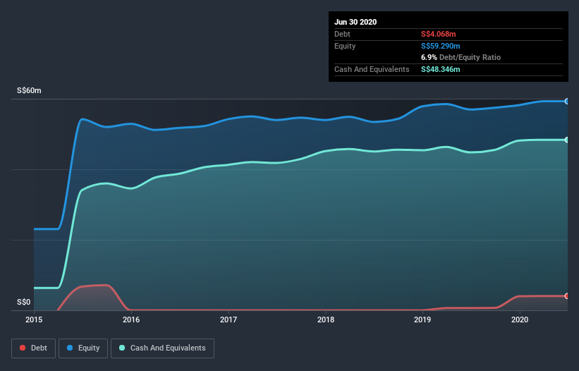This screenshot has height=371, width=579.
Task: Click the blue Equity legend dot
Action: 70,348
